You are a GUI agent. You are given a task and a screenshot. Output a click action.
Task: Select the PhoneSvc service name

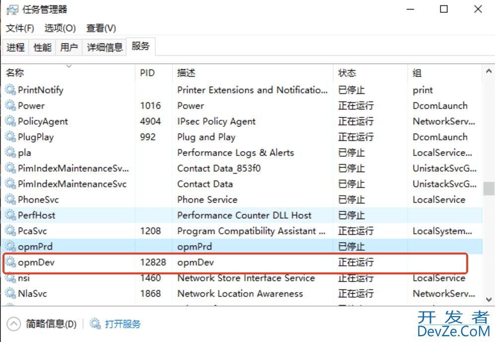point(38,200)
